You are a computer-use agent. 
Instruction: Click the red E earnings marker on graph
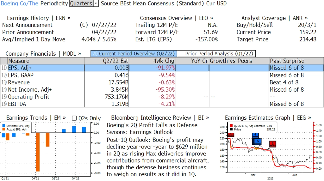[272, 144]
